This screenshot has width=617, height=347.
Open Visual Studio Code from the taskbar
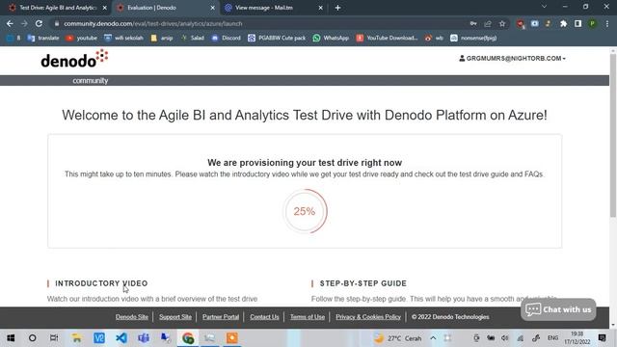click(121, 338)
